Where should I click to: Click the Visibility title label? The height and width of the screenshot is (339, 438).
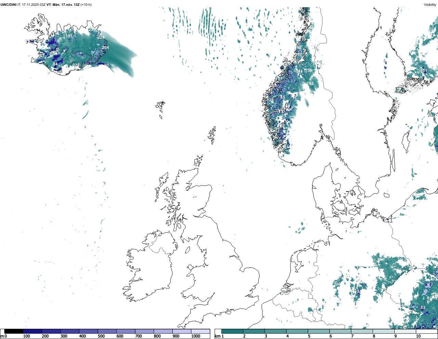point(430,5)
